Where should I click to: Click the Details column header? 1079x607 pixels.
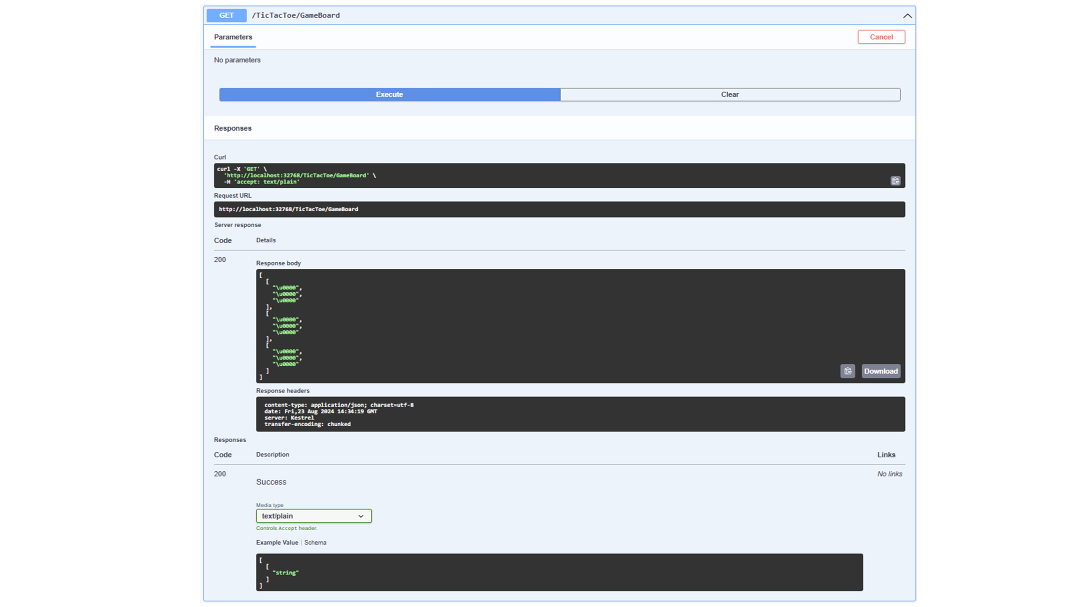266,240
